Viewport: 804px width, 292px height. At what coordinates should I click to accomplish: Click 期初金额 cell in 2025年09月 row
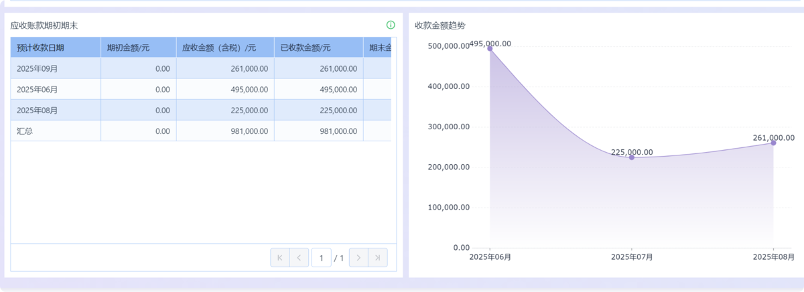click(139, 68)
